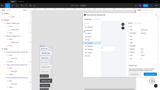
Task: Click the placeholder value input field
Action: point(147,33)
